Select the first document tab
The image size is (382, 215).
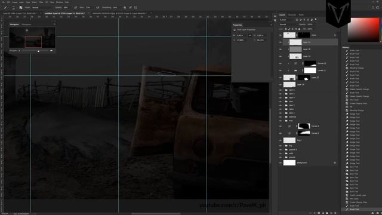click(20, 13)
